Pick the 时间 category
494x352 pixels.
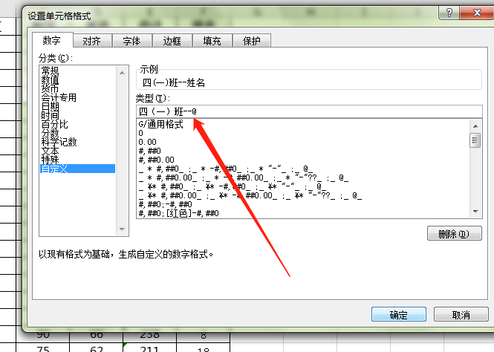77,115
